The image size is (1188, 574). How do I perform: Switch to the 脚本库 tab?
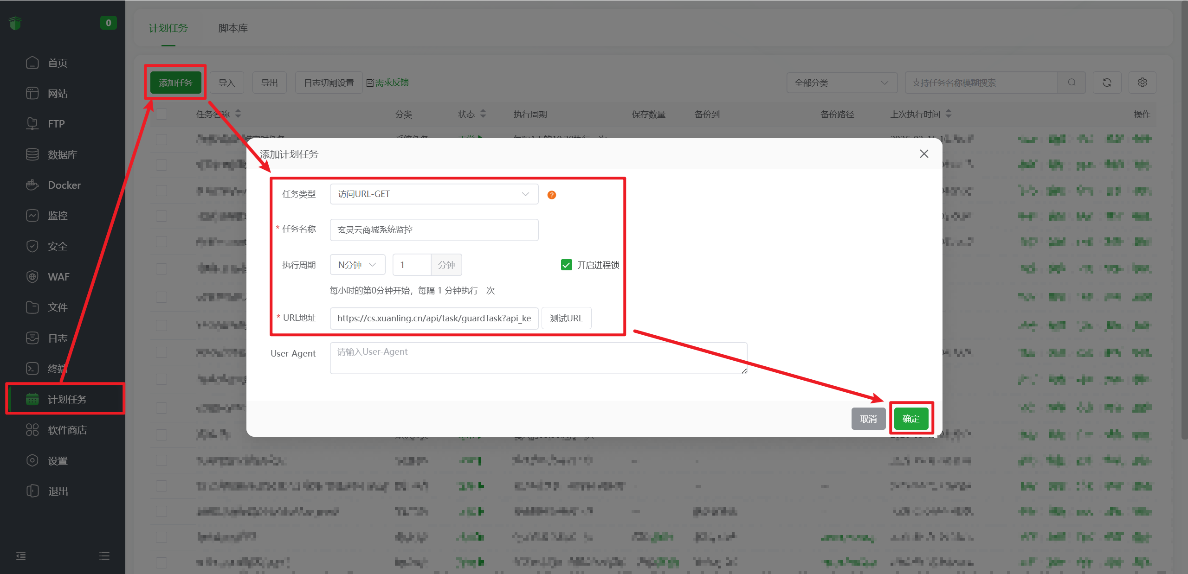point(233,28)
